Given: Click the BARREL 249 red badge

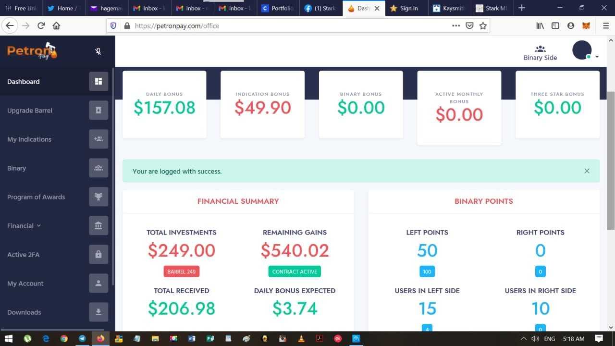Looking at the screenshot, I should (181, 272).
